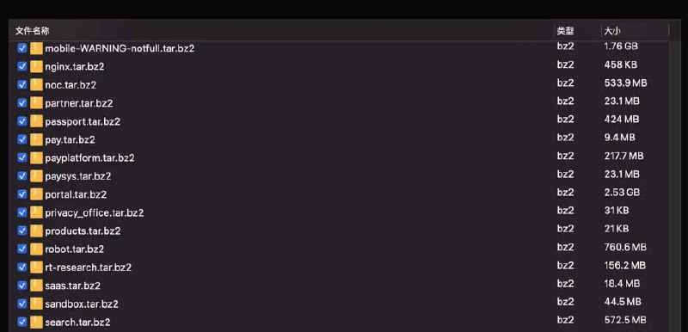Select the search.tar.bz2 file icon
Viewport: 688px width, 332px height.
pos(36,323)
